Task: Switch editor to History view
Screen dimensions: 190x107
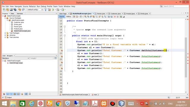Action: pos(69,17)
